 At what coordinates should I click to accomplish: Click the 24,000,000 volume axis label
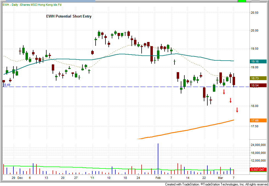pyautogui.click(x=259, y=145)
